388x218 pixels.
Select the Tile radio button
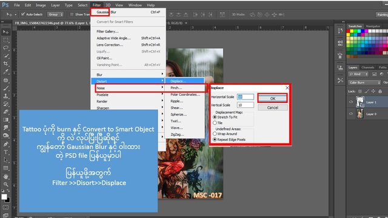pos(215,123)
